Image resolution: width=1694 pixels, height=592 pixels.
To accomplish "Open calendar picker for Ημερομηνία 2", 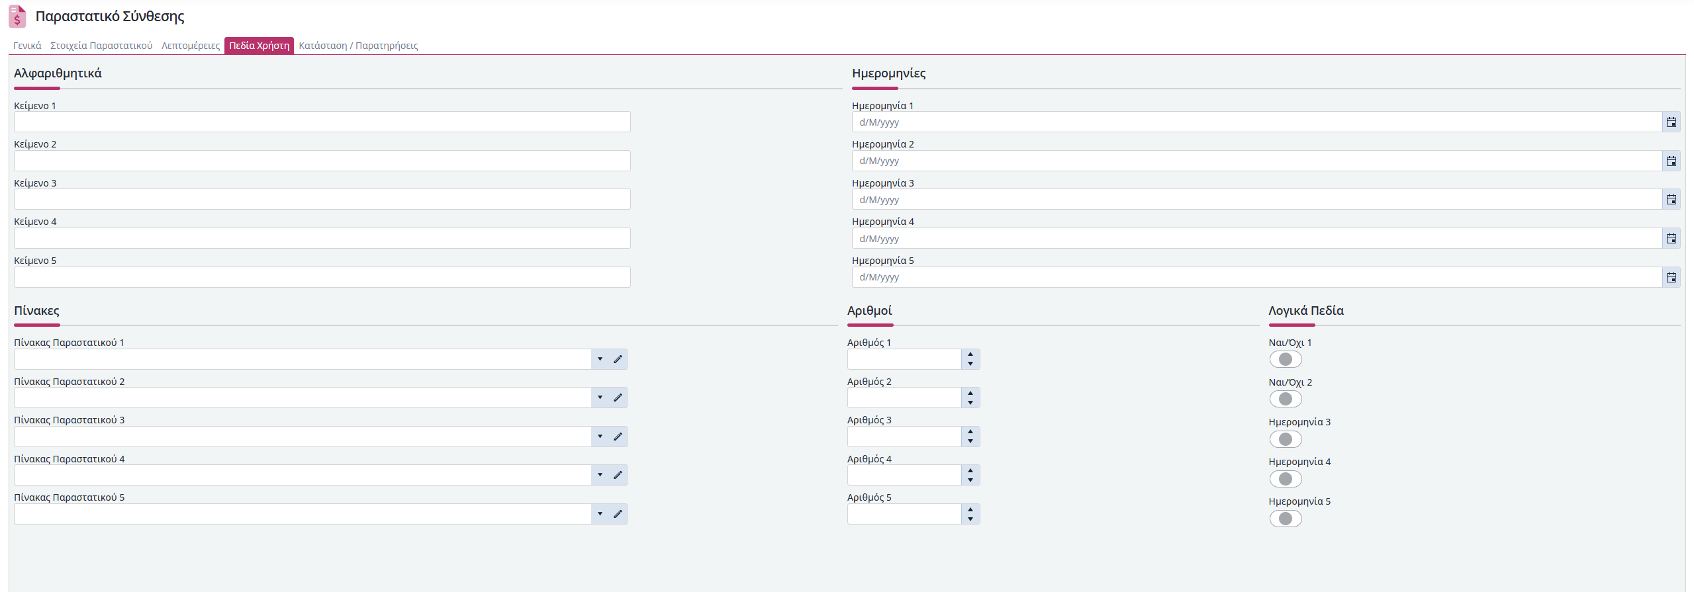I will click(1671, 161).
